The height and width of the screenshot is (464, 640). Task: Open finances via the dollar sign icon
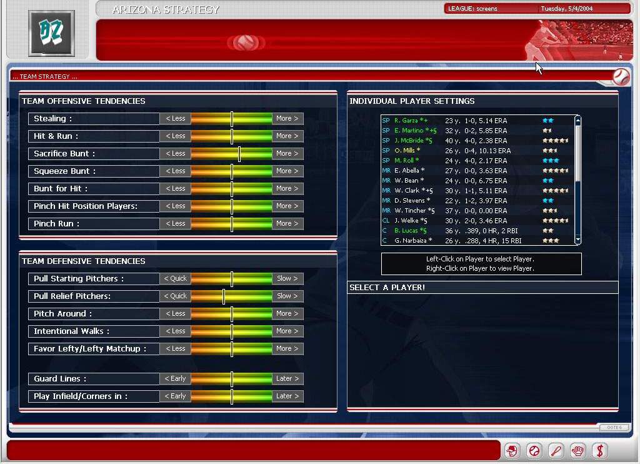[600, 450]
